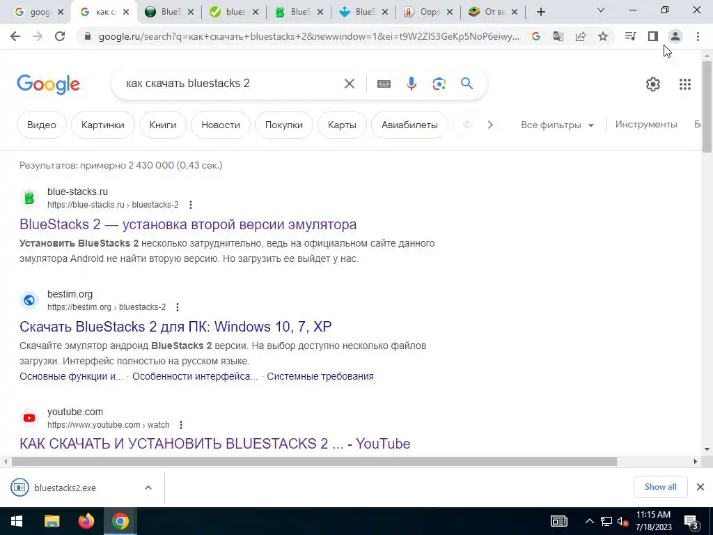The image size is (713, 535).
Task: Click Show all downloads
Action: (x=660, y=487)
